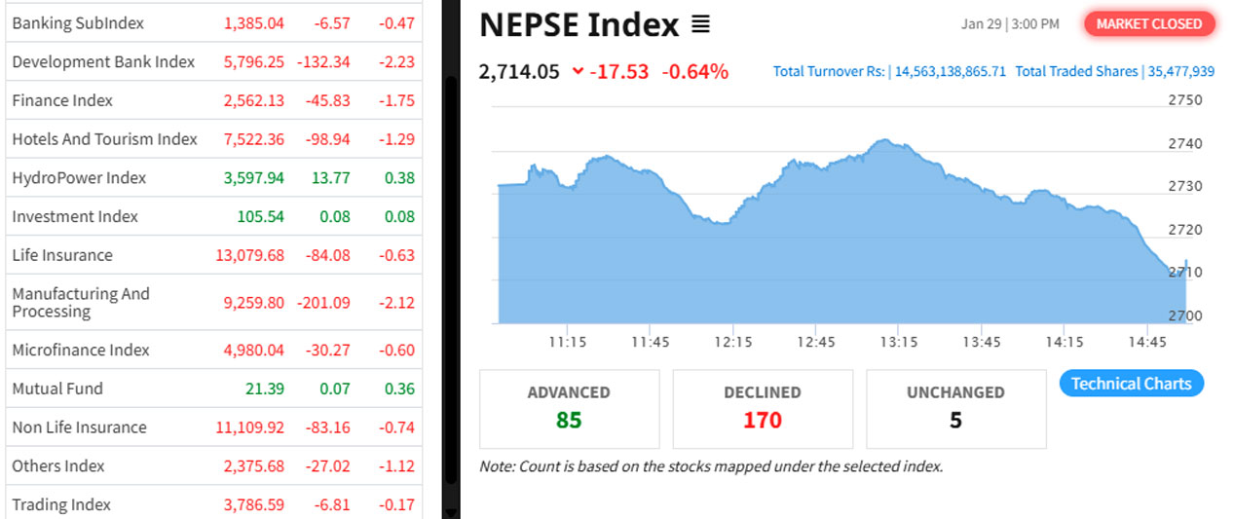Select the Investment Index entry

point(75,216)
